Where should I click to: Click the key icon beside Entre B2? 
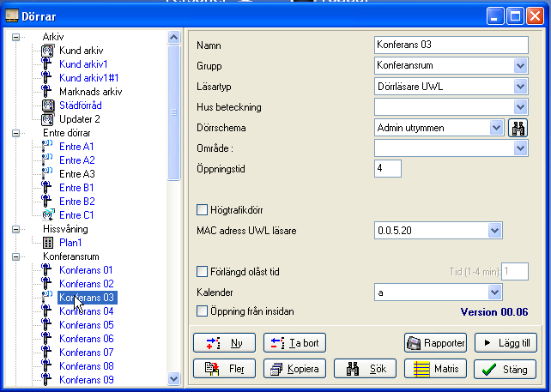pos(46,202)
